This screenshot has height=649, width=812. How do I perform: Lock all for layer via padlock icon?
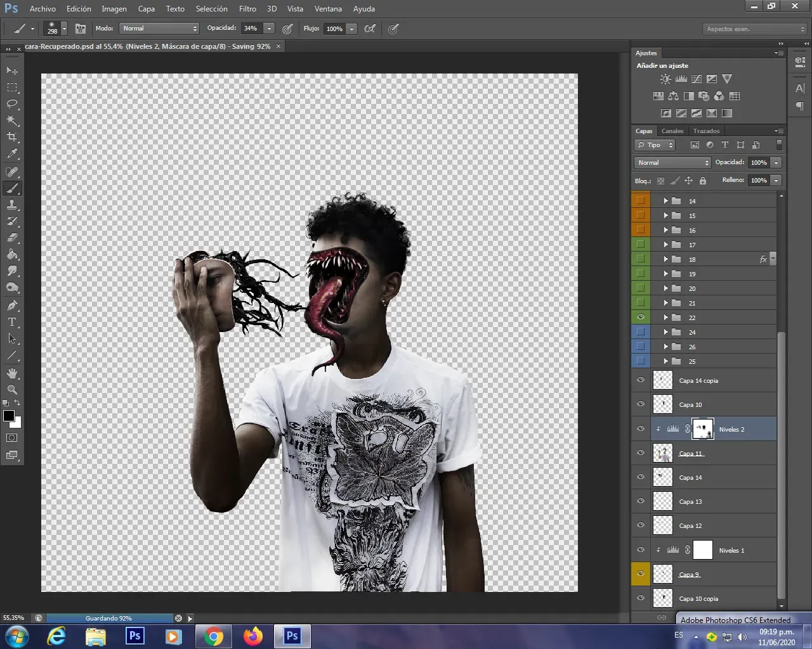point(703,181)
